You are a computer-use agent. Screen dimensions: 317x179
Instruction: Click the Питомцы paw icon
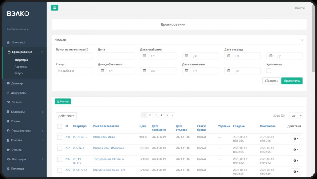click(8, 169)
